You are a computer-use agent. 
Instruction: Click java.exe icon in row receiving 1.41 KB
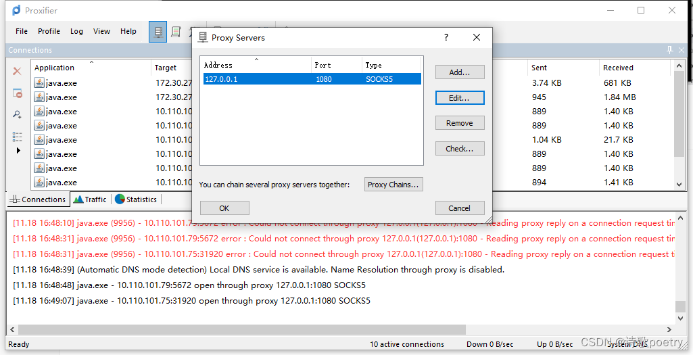coord(39,182)
